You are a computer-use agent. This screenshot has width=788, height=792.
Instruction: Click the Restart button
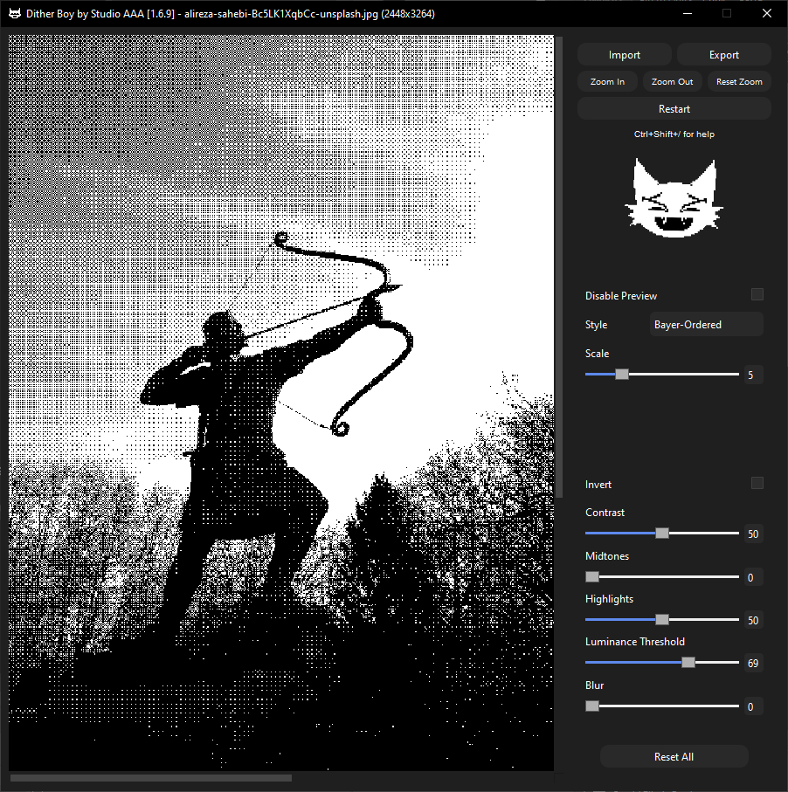674,108
